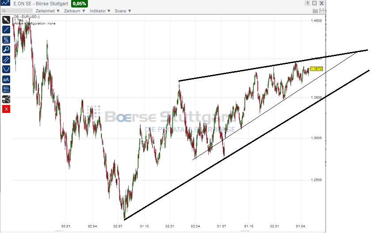Click the 'E.ON SE - Börse Stuttgart' title
This screenshot has height=236, width=371.
tap(41, 4)
